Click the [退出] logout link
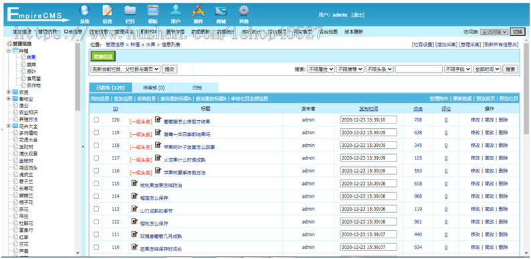This screenshot has width=531, height=259. [x=358, y=15]
